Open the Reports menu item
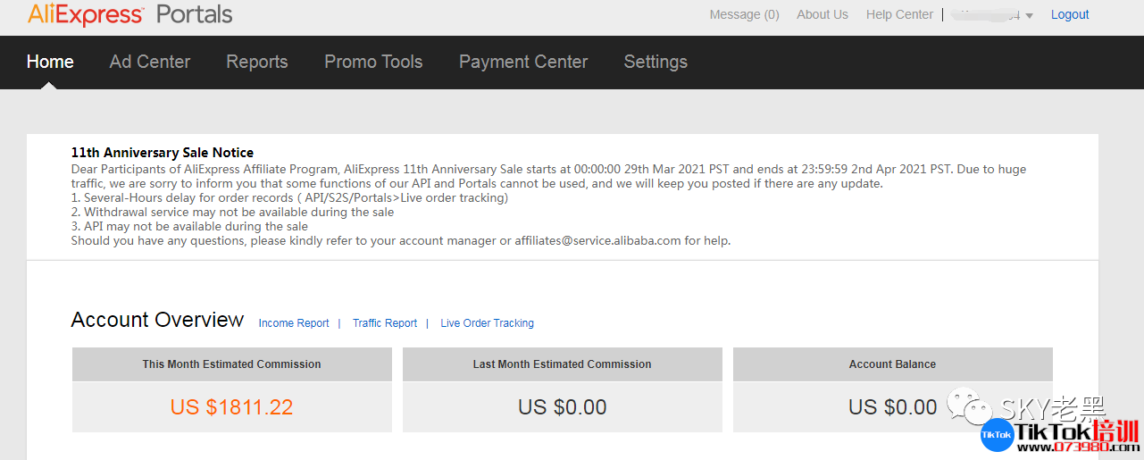This screenshot has width=1144, height=460. 257,62
